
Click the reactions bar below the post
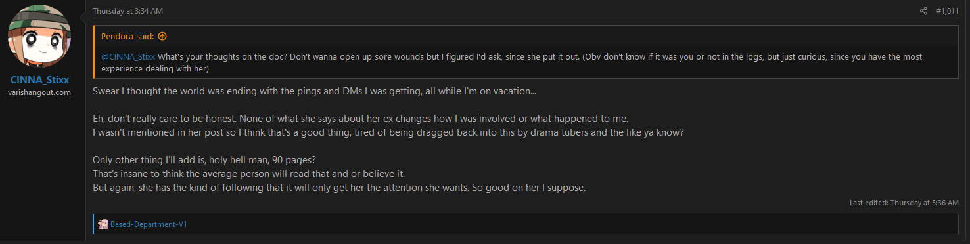point(525,224)
